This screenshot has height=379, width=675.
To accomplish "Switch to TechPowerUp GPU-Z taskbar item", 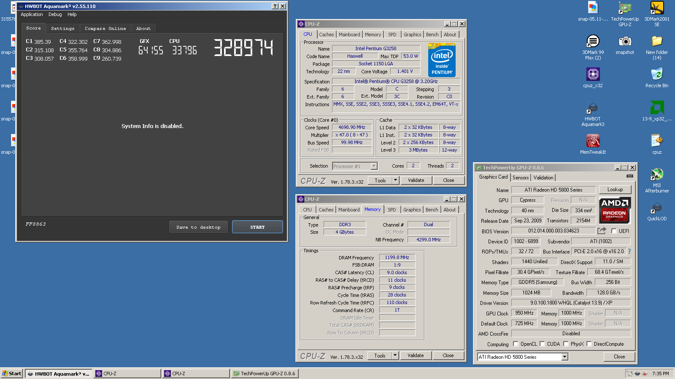I will pyautogui.click(x=265, y=374).
